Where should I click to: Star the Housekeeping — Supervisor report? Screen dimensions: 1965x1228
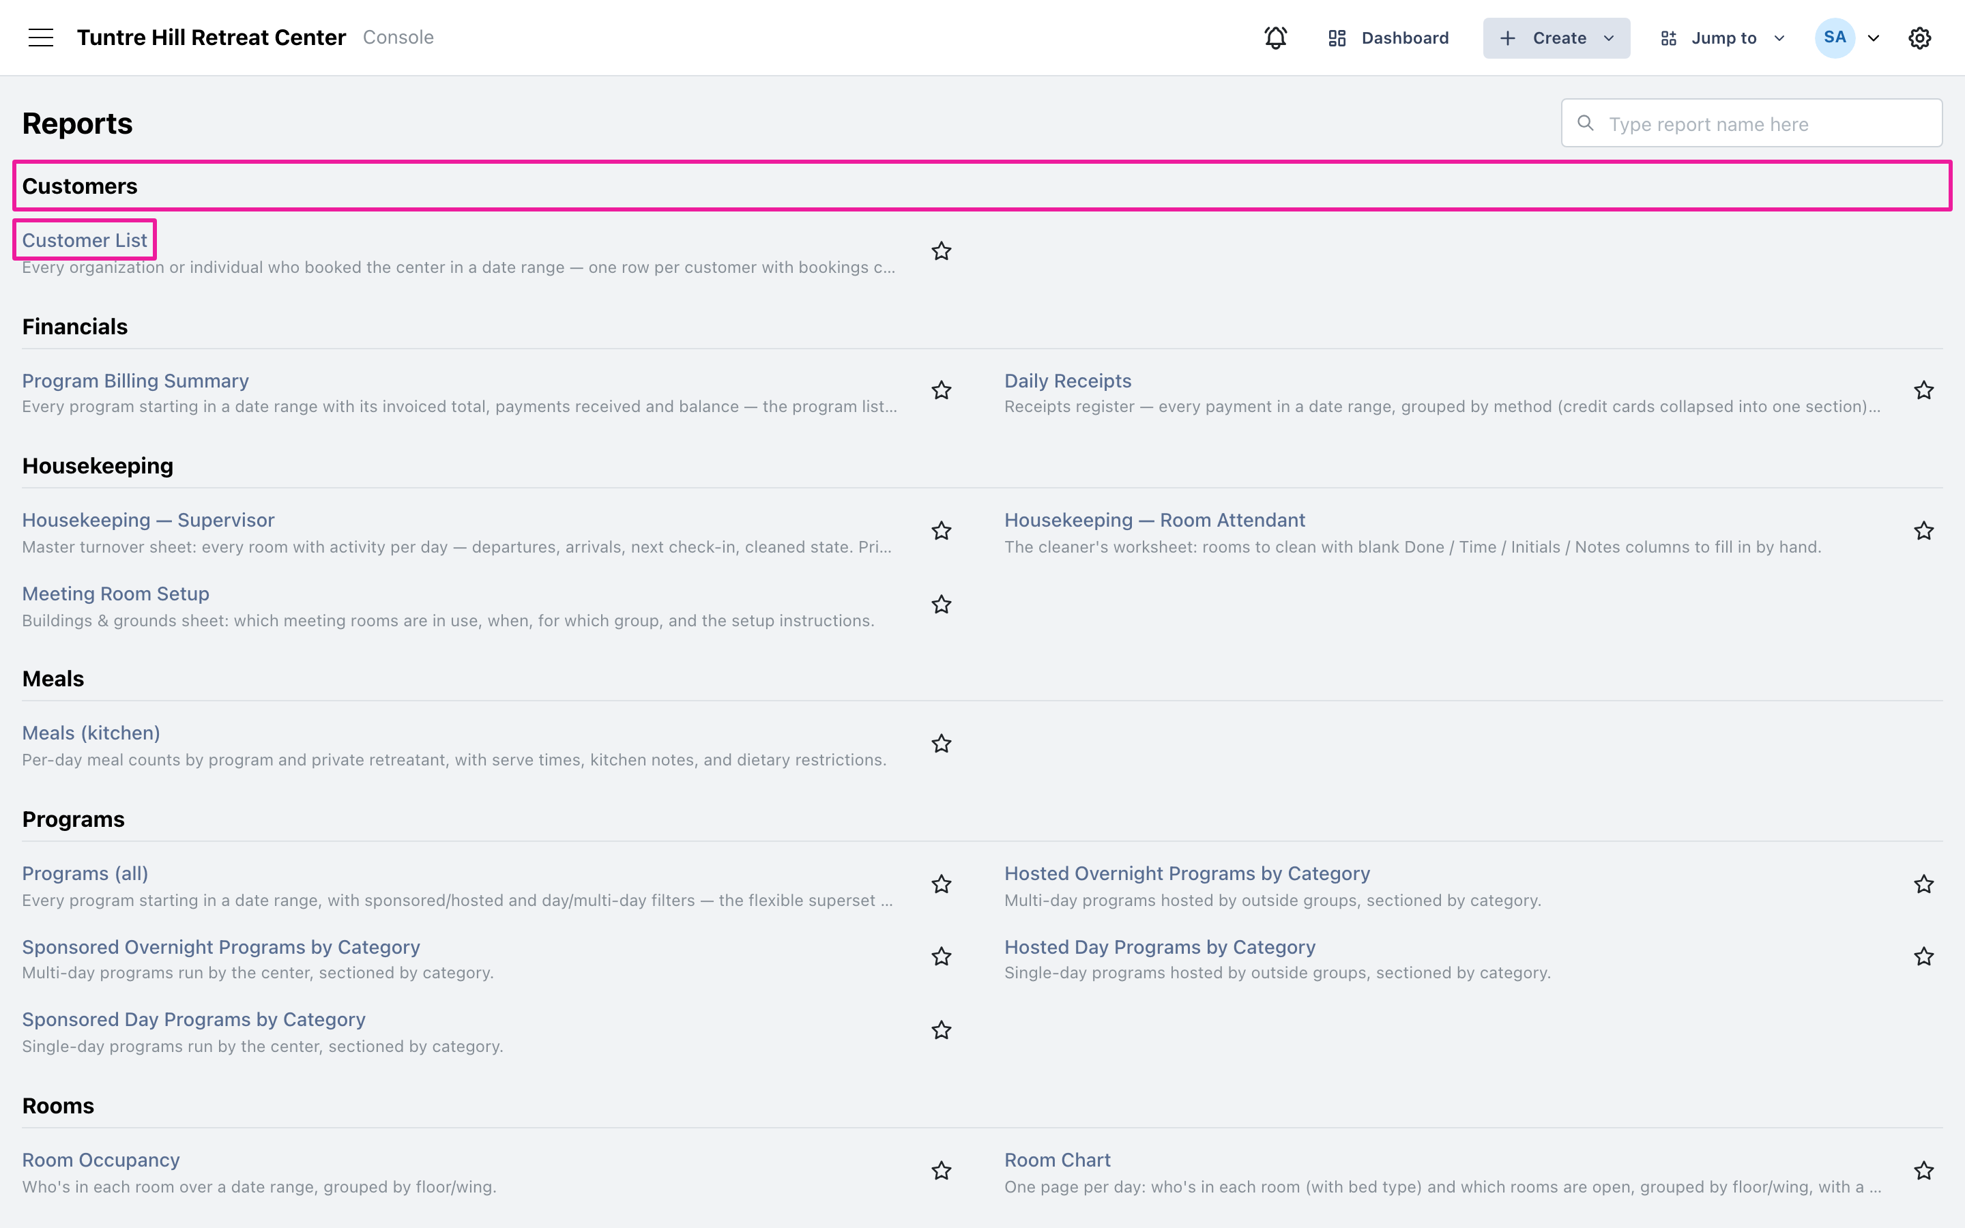tap(941, 531)
